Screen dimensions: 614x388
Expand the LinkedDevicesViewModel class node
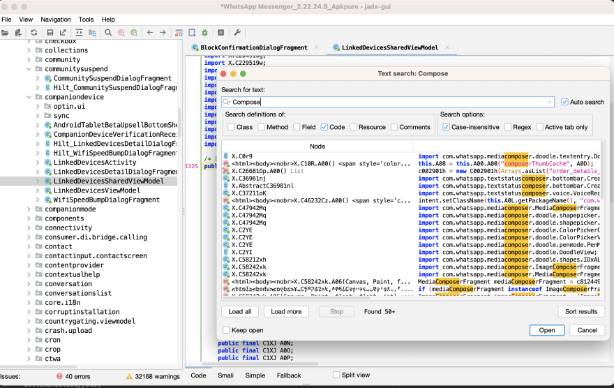[x=38, y=191]
